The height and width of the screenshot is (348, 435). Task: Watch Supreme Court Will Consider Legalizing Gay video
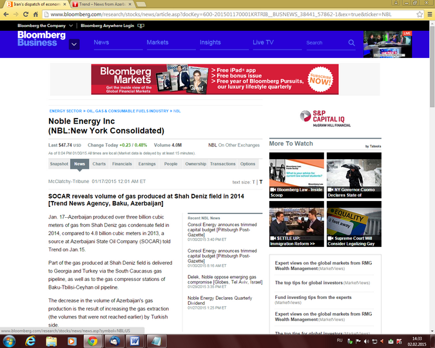354,224
